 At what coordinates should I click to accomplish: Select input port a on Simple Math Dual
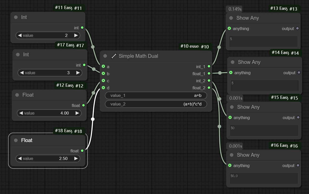pos(103,67)
